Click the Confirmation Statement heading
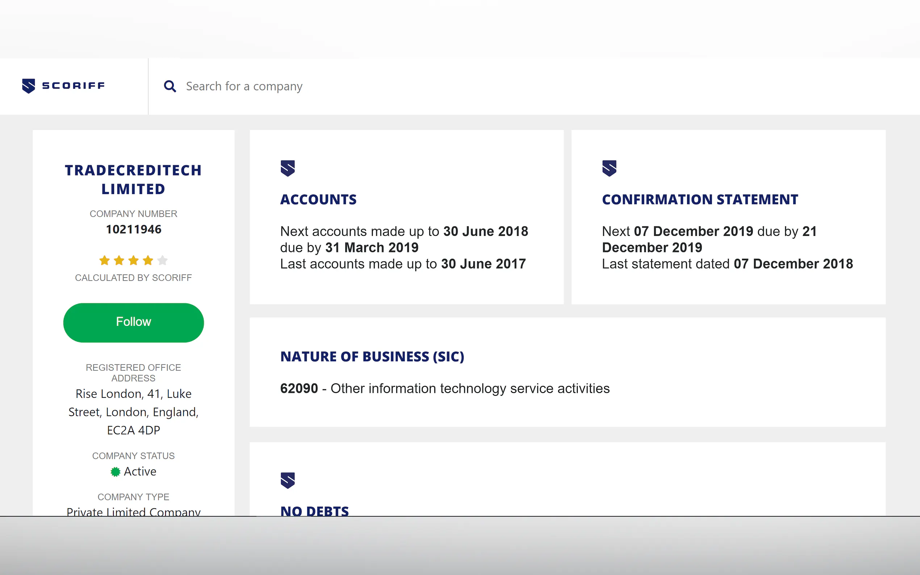The height and width of the screenshot is (575, 920). tap(700, 200)
